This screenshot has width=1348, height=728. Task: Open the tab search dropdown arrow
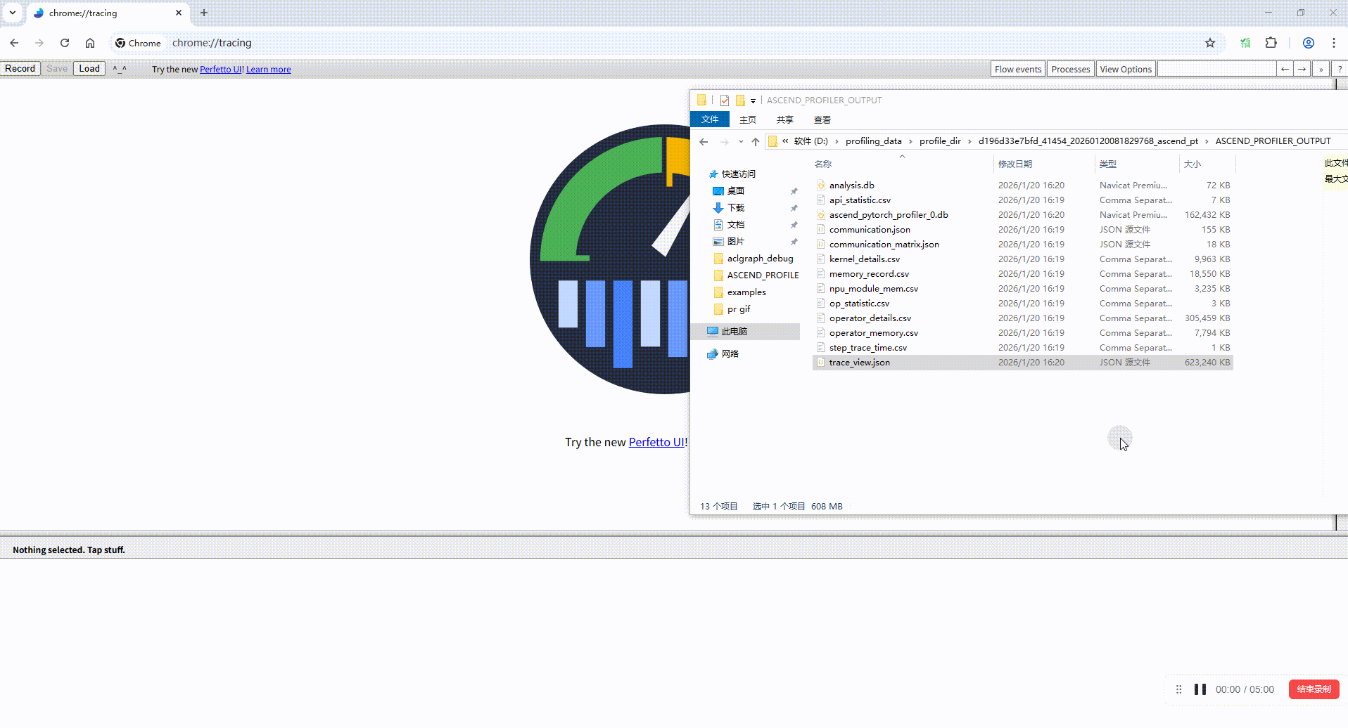(13, 13)
